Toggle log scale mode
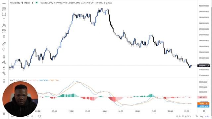212x119 pixels. (x=201, y=116)
